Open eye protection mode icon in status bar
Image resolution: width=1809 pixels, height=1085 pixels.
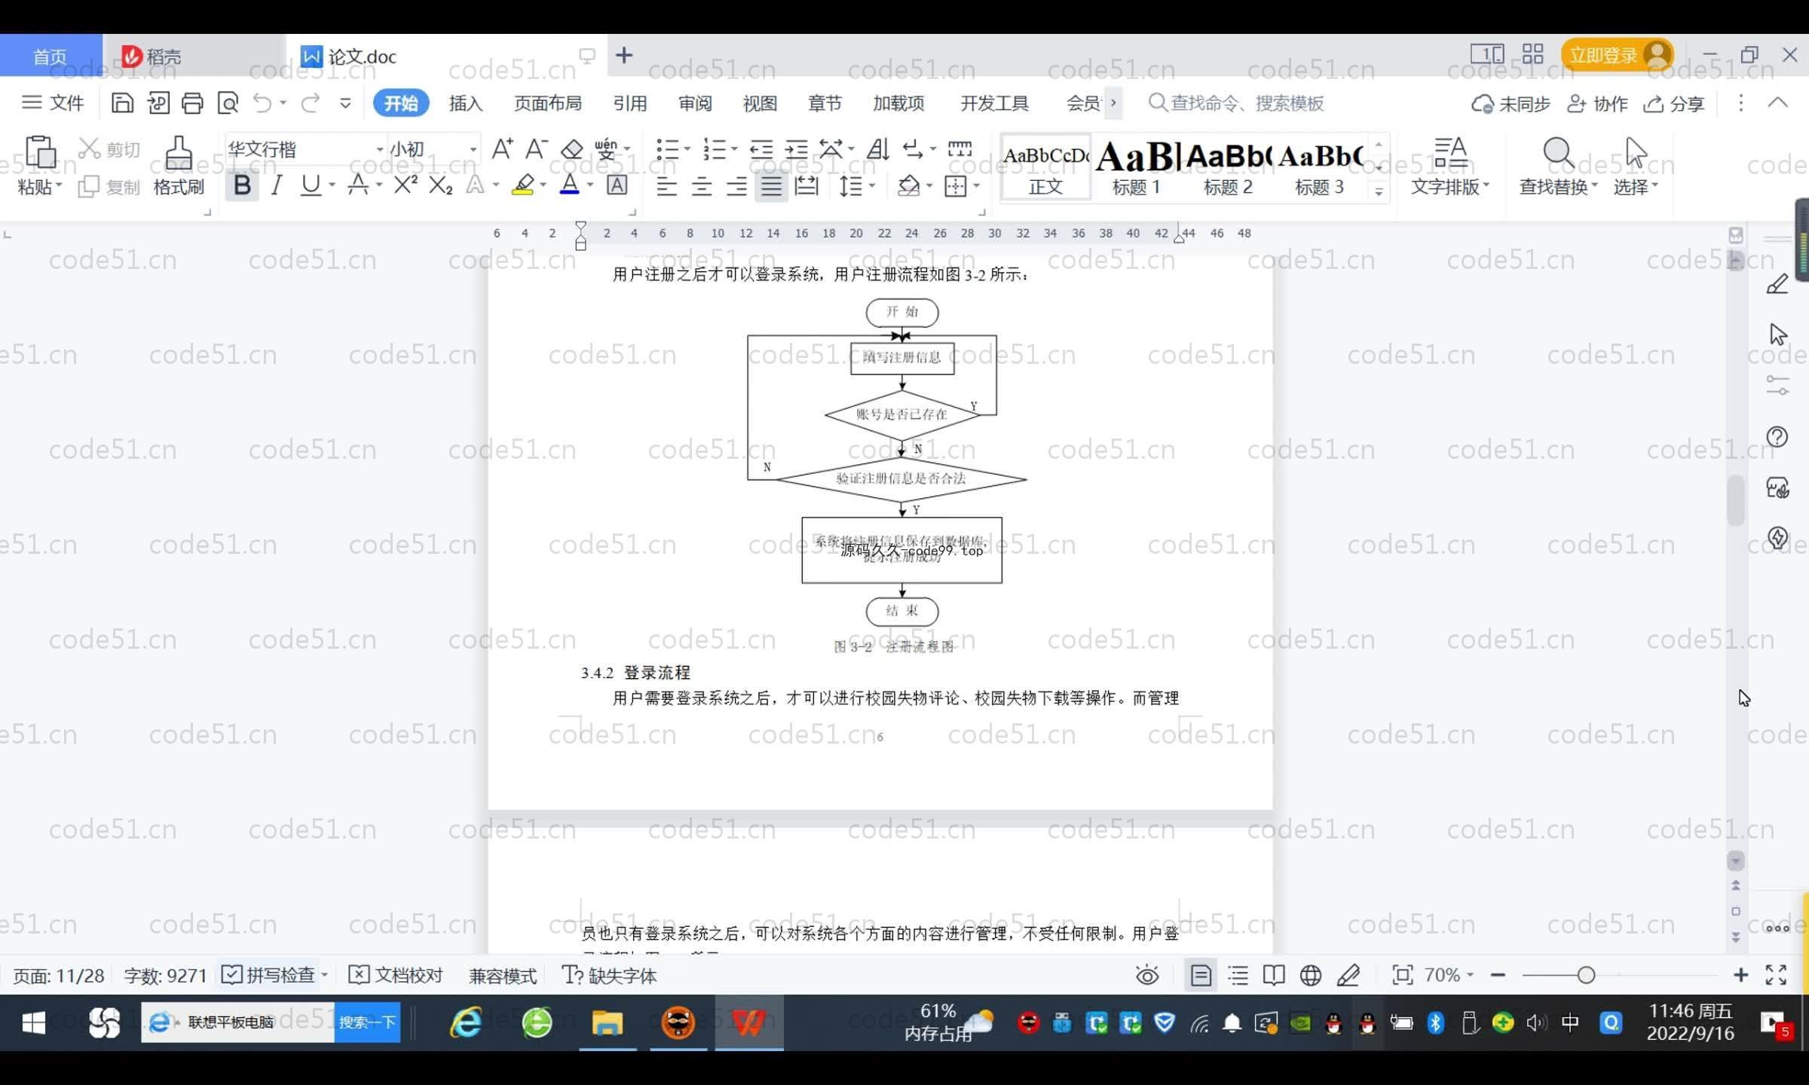(x=1147, y=976)
